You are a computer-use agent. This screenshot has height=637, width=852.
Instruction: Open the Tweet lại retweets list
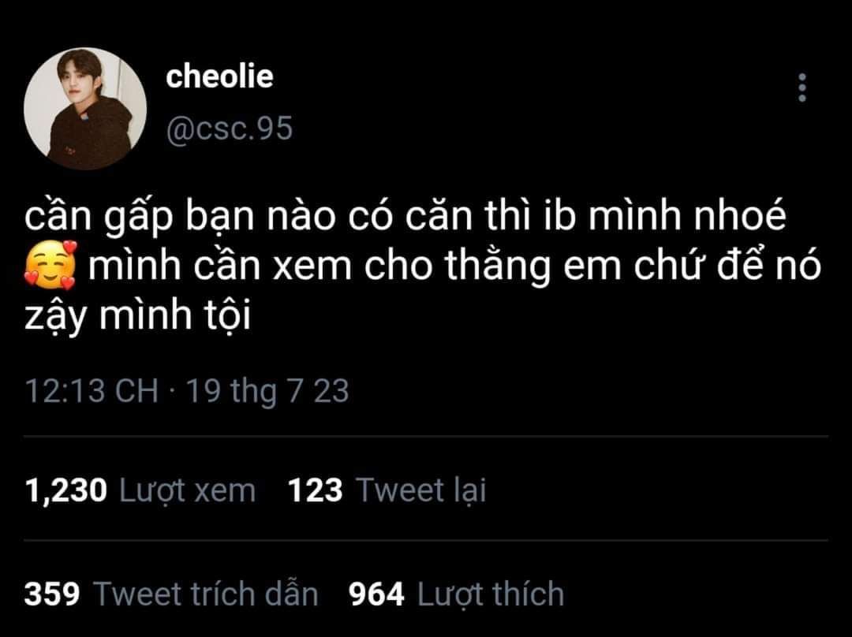(421, 490)
